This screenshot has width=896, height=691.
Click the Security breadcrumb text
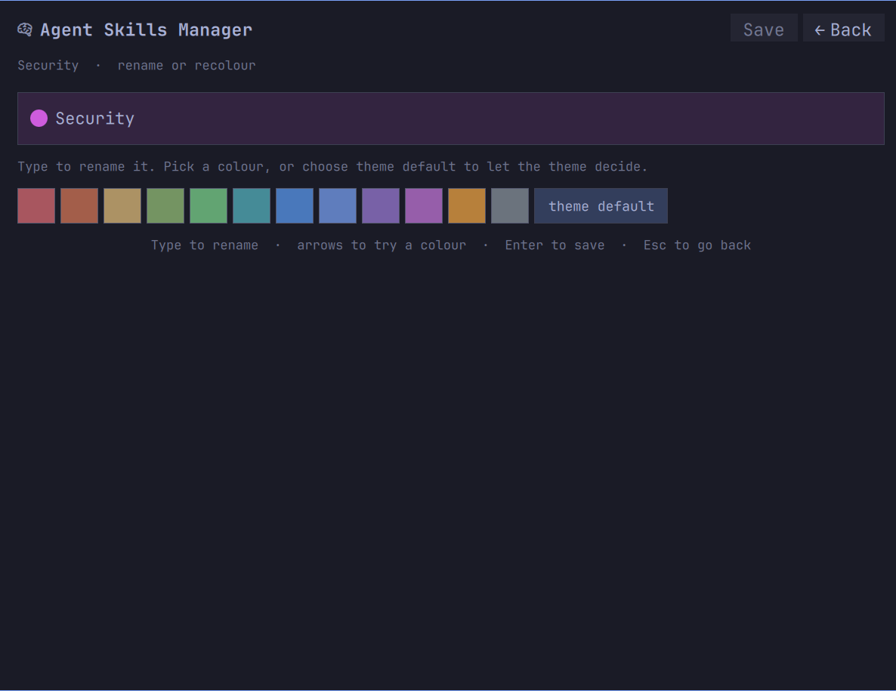(48, 65)
